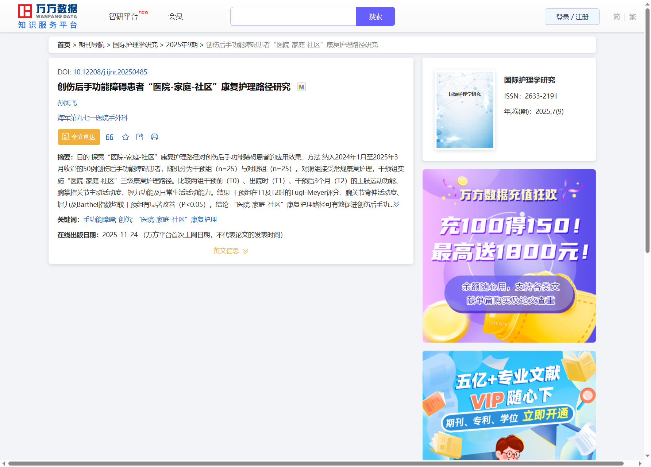Expand the full abstract text

click(397, 204)
